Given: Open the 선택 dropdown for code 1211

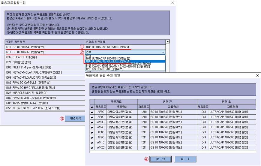Looking at the screenshot, I should [163, 52].
